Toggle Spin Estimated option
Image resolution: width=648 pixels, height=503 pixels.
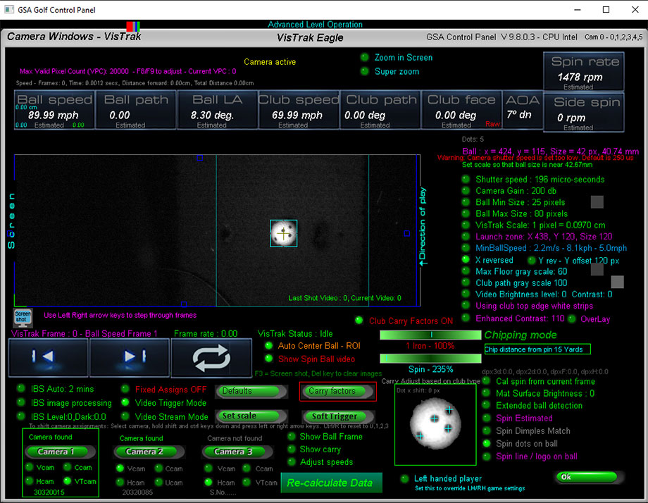click(487, 418)
